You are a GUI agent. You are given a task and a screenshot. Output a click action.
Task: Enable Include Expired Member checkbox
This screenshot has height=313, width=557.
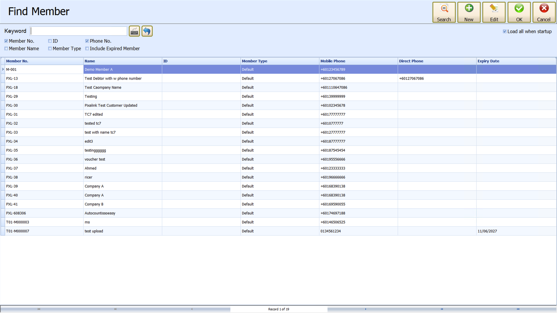[x=87, y=49]
